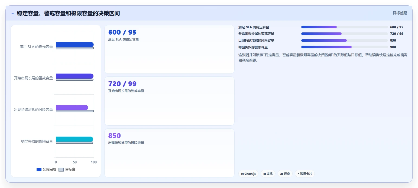Click the blue actual bar for 满足 SLA 的稳定容量
Screen dimensions: 418x188
(75, 45)
